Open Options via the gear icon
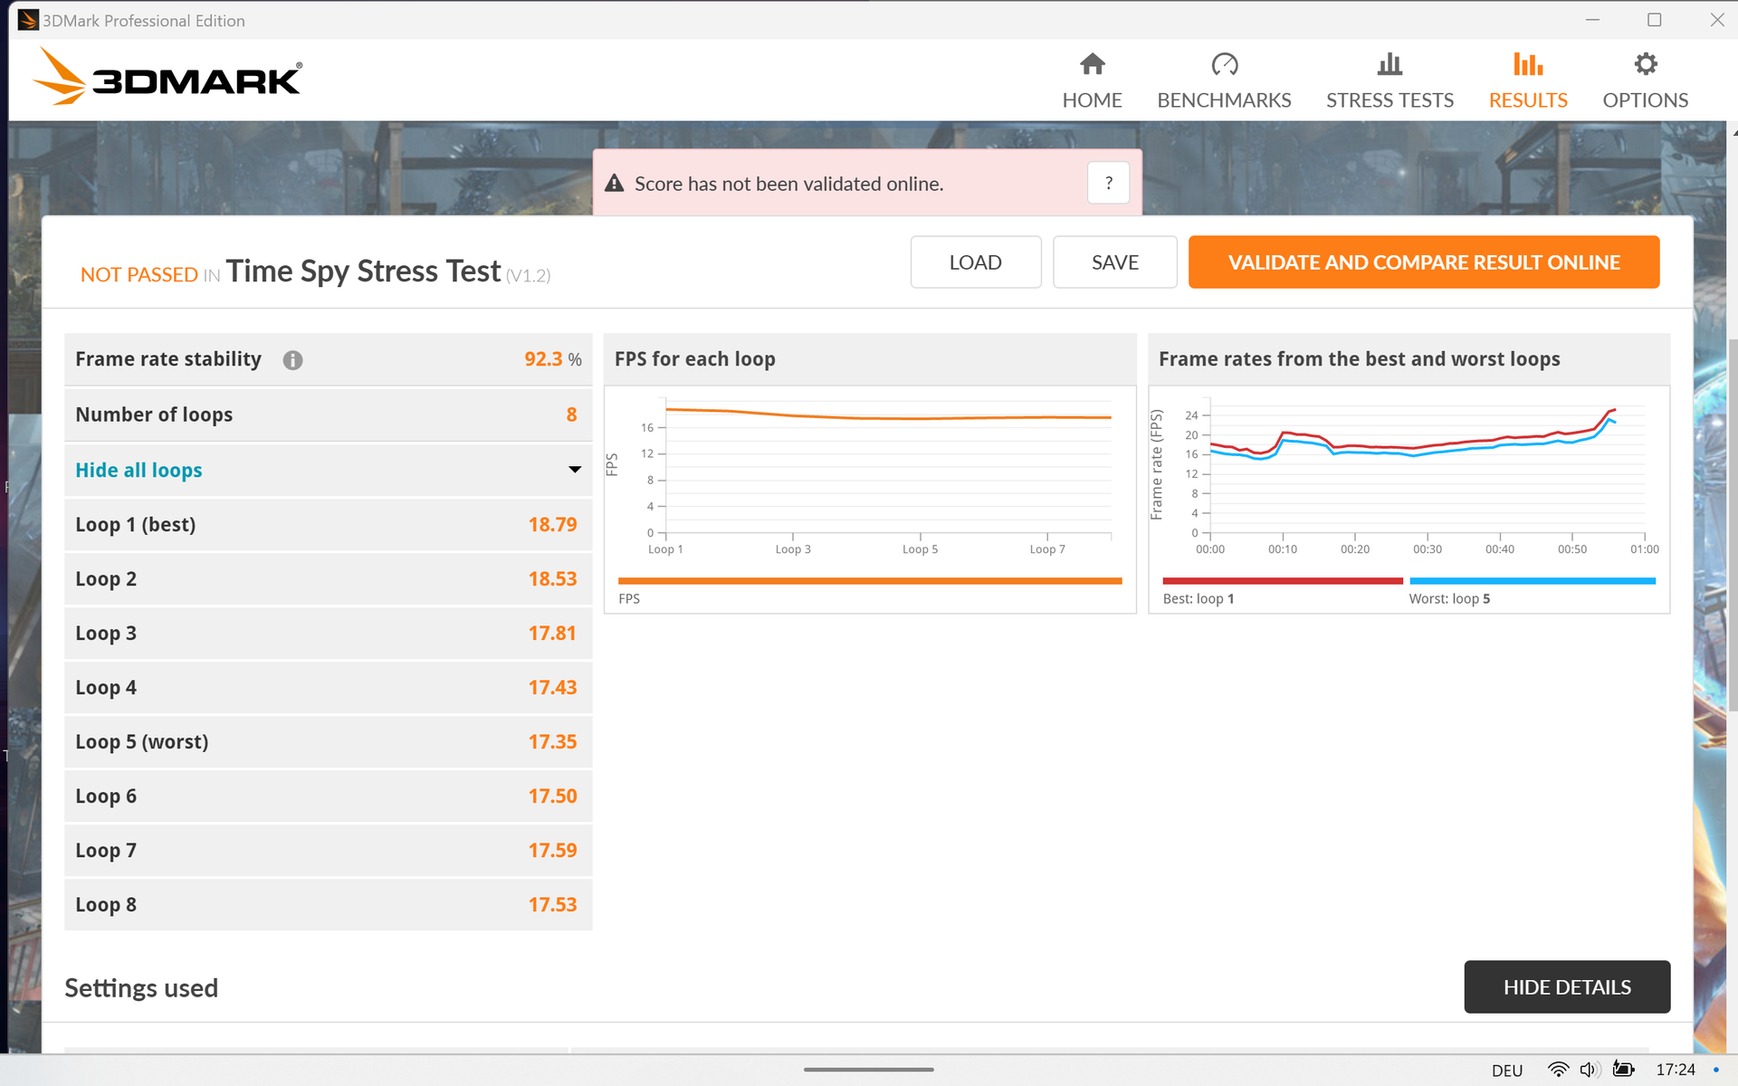The height and width of the screenshot is (1086, 1738). 1645,64
